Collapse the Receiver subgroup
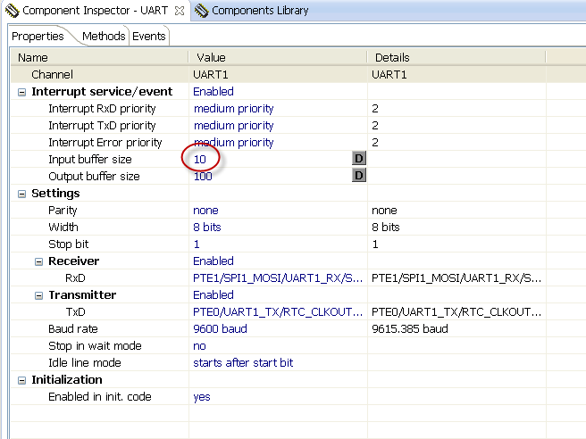Image resolution: width=586 pixels, height=439 pixels. point(38,261)
